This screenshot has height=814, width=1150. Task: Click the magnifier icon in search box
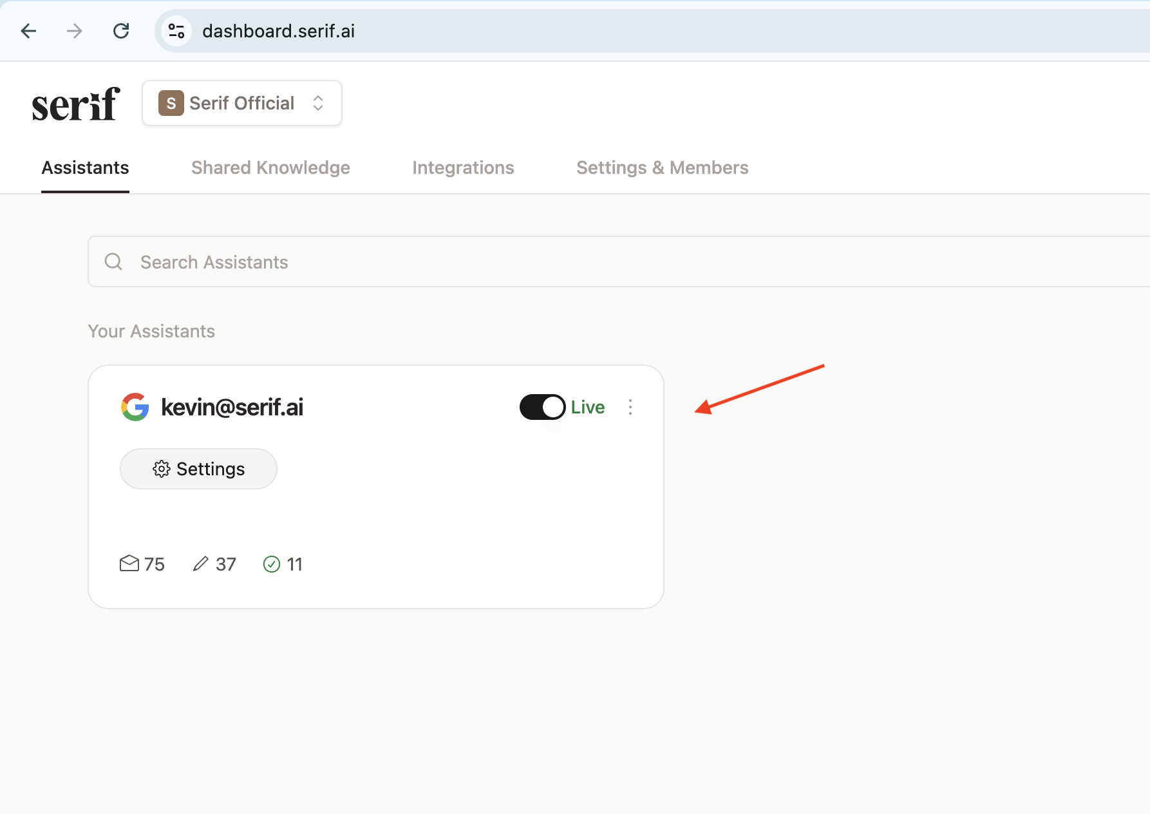pyautogui.click(x=113, y=261)
